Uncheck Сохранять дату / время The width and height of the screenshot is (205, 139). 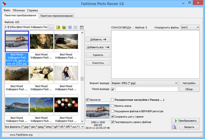pyautogui.click(x=112, y=117)
